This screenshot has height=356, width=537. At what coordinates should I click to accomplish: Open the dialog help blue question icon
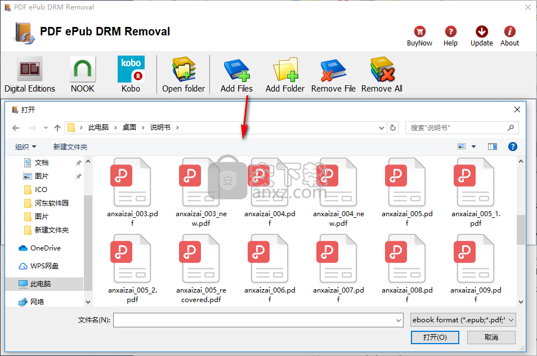[513, 147]
